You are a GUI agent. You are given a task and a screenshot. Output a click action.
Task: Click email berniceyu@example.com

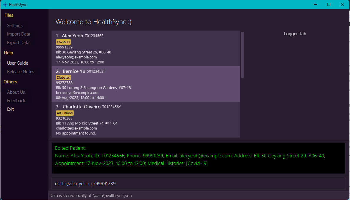tap(77, 93)
